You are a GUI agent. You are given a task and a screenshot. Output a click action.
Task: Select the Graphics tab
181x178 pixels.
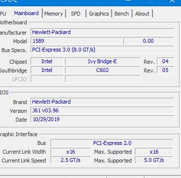point(99,14)
